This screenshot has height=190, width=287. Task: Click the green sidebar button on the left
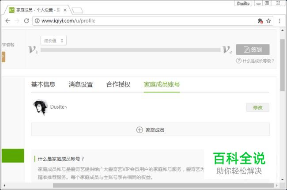click(x=13, y=156)
